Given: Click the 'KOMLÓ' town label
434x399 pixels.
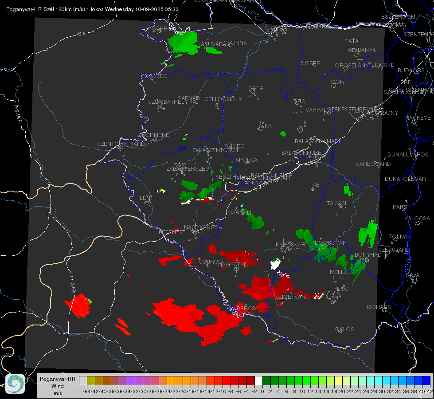Looking at the screenshot, I should coord(340,272).
